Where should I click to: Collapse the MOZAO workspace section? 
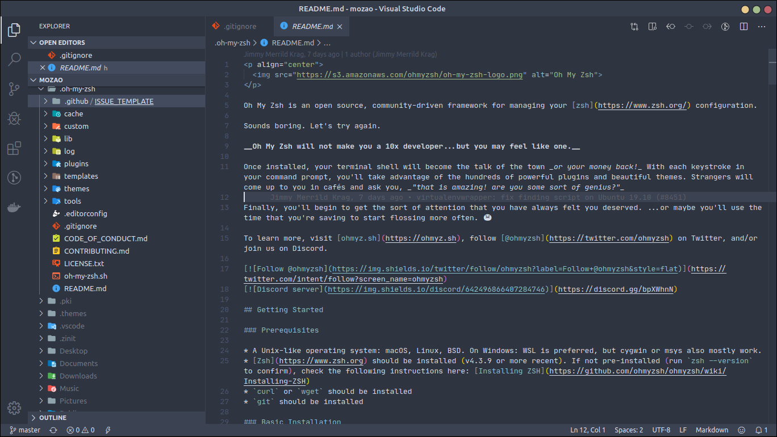click(116, 80)
